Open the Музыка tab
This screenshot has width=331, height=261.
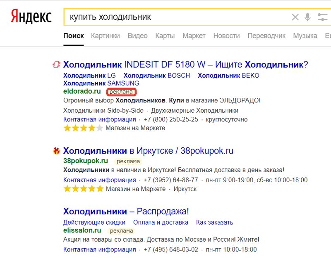[x=305, y=36]
